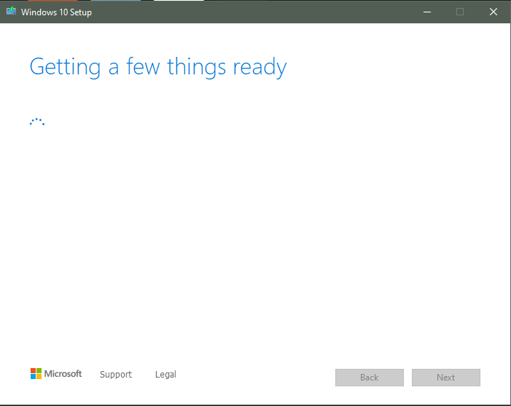This screenshot has height=406, width=511.
Task: Click the loading spinner dots
Action: point(37,122)
